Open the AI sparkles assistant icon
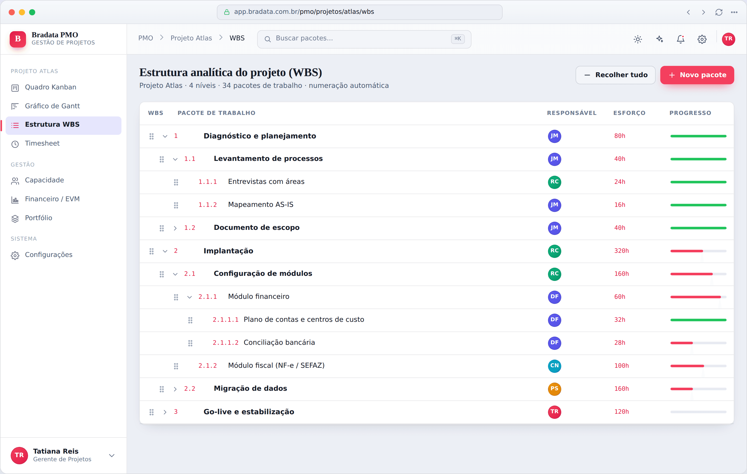The image size is (747, 474). coord(659,39)
